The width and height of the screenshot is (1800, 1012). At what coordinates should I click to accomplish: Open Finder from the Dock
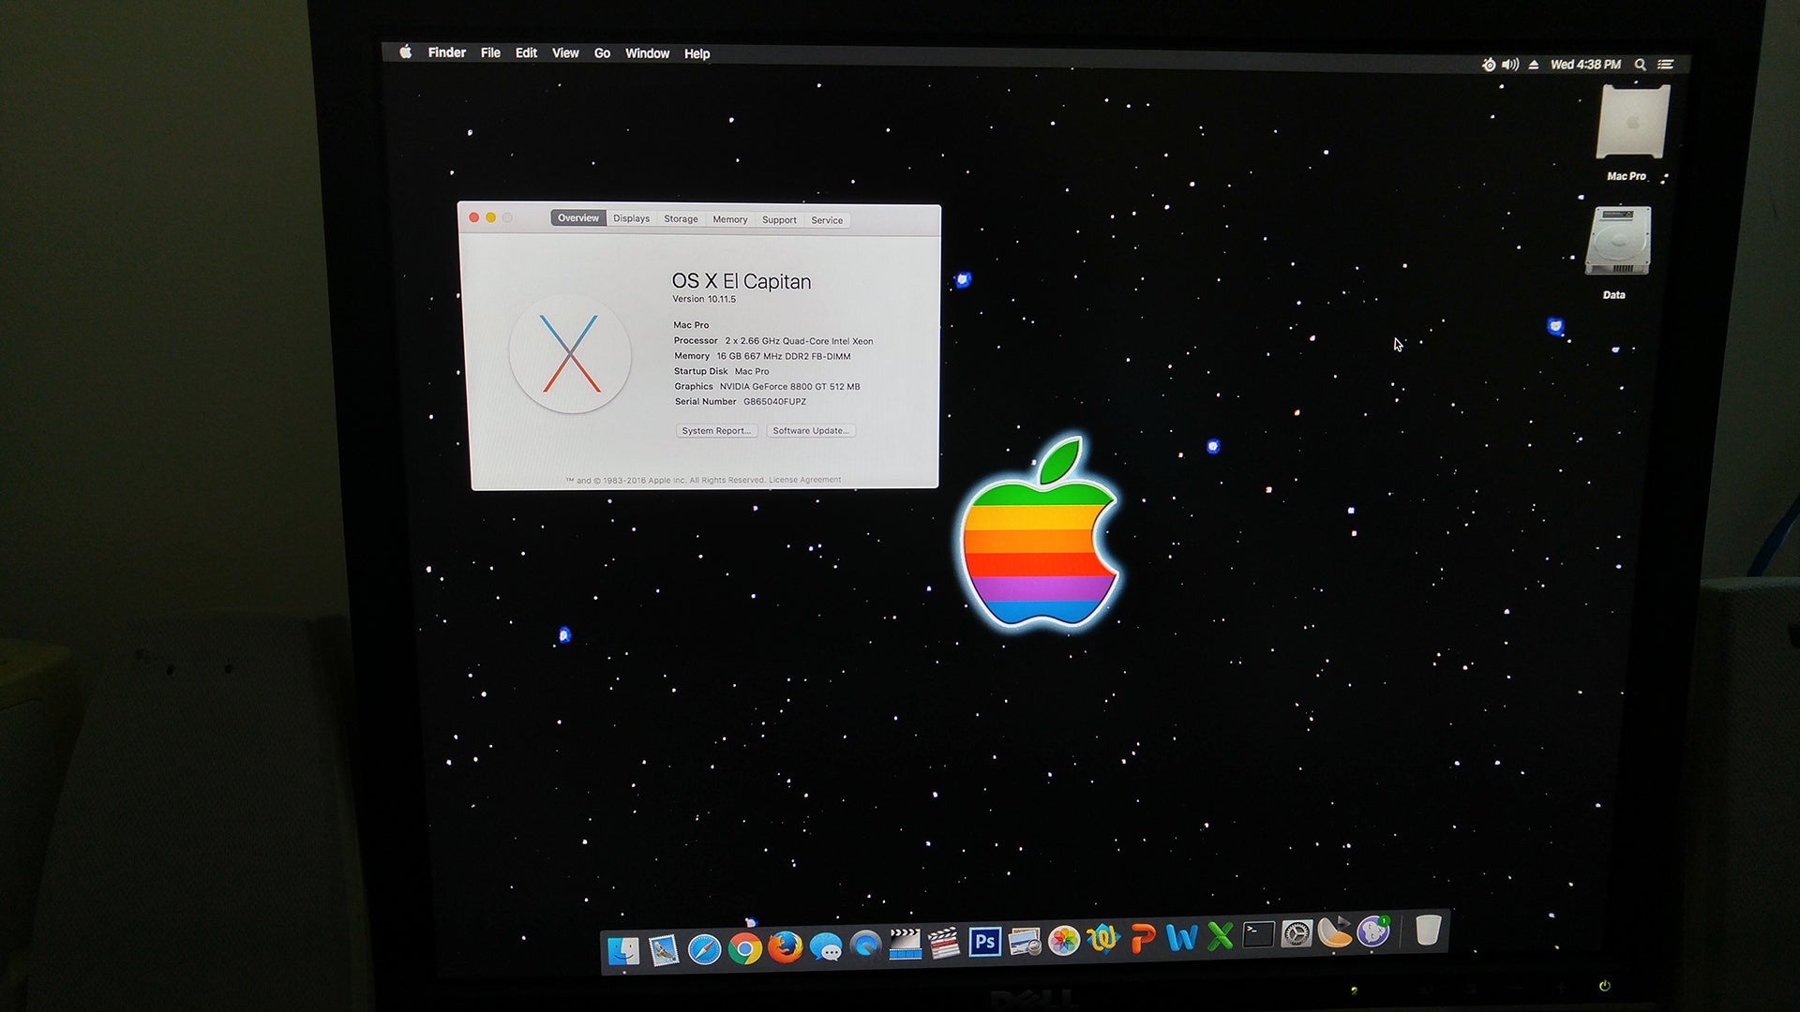(x=623, y=951)
